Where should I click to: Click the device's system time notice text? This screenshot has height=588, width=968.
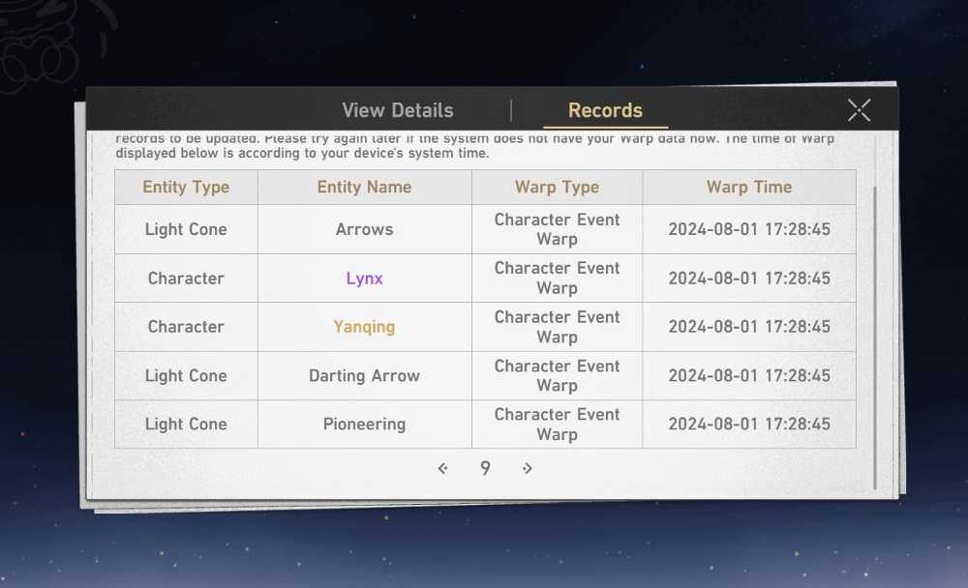click(x=302, y=153)
